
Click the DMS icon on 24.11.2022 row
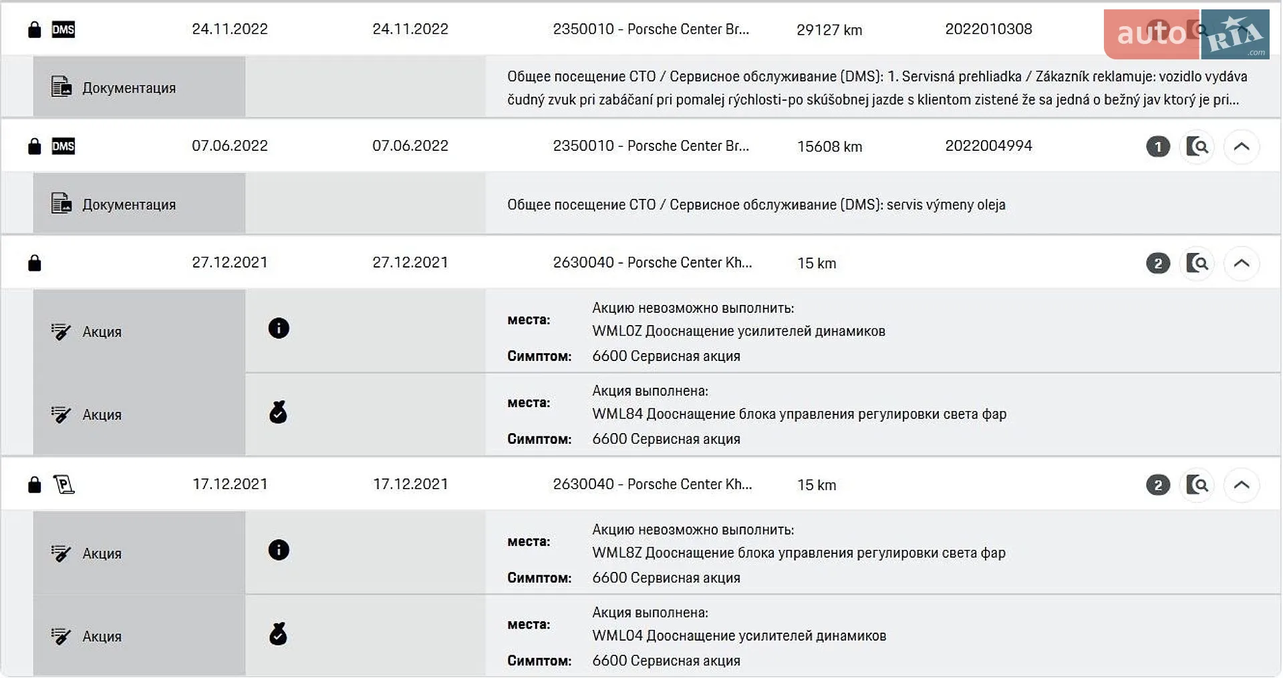63,29
